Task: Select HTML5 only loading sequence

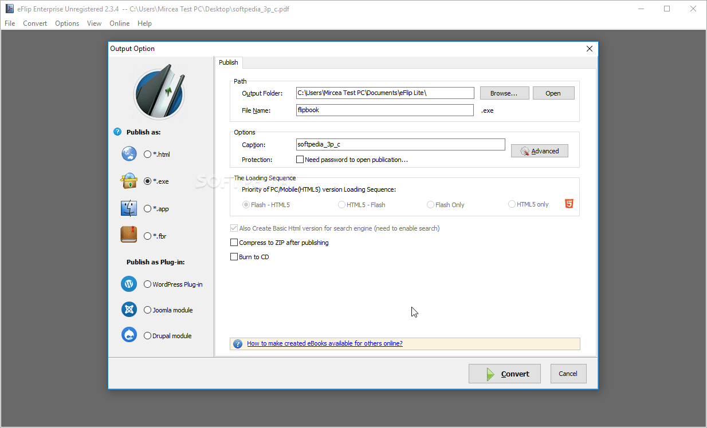Action: 512,204
